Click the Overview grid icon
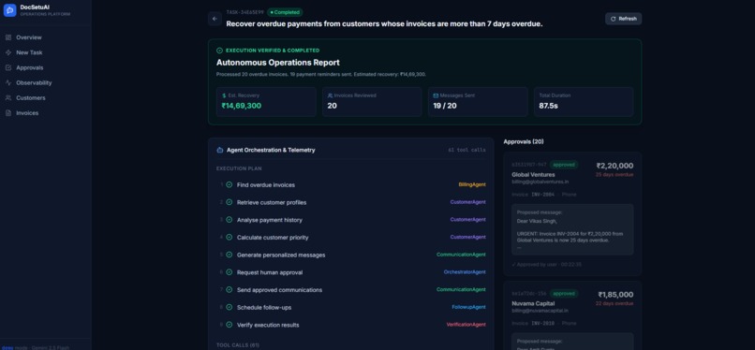 point(8,37)
